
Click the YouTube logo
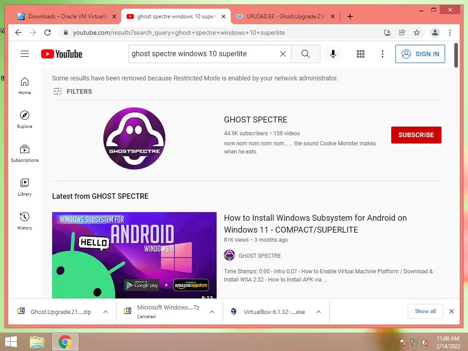coord(62,54)
